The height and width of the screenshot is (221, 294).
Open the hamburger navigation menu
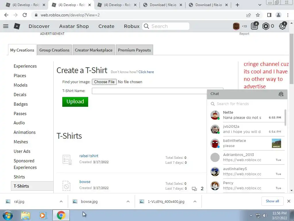click(6, 26)
